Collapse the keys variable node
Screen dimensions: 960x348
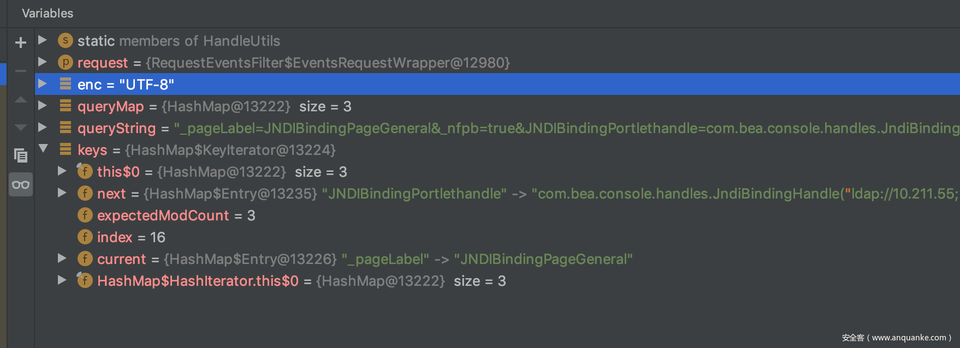point(43,149)
